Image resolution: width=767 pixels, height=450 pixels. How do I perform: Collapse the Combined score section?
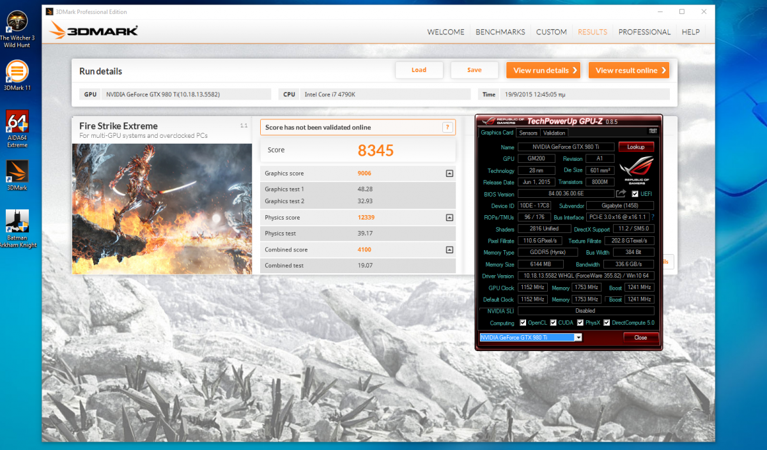[449, 250]
